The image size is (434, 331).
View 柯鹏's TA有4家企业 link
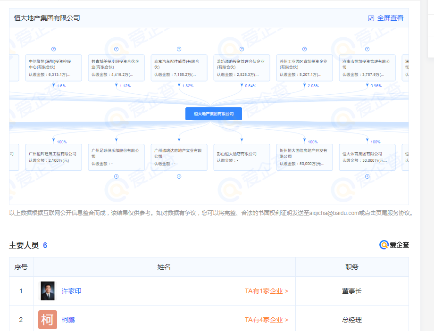[x=266, y=320]
